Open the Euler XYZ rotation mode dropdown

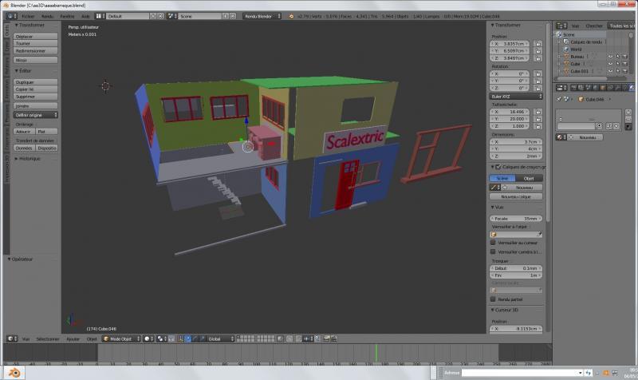(516, 97)
